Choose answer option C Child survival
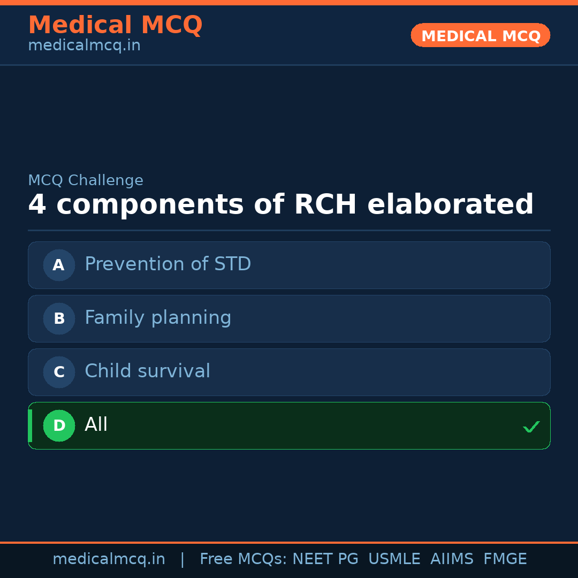This screenshot has height=578, width=578. coord(289,372)
